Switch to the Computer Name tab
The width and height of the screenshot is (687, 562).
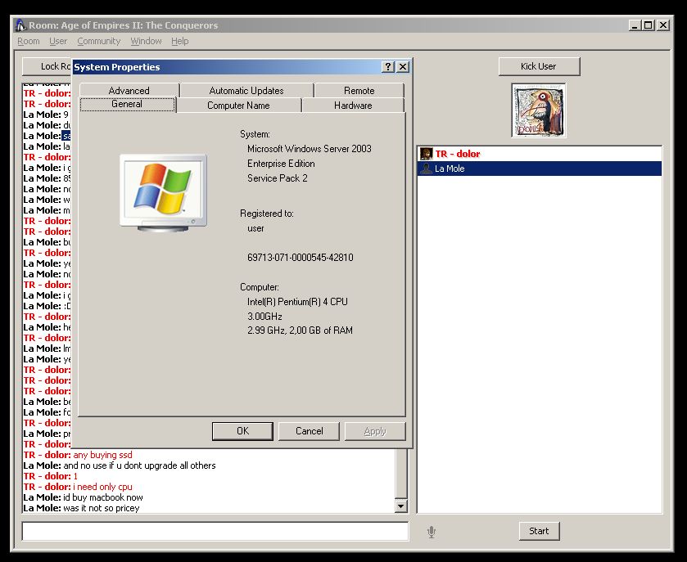pyautogui.click(x=238, y=106)
